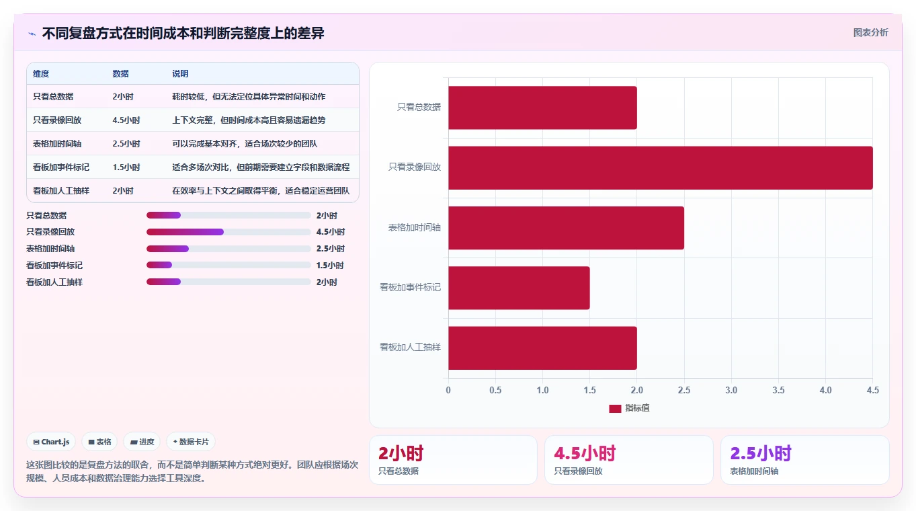Click the 看板加事件标记 y-axis label
The image size is (916, 511).
tap(410, 288)
